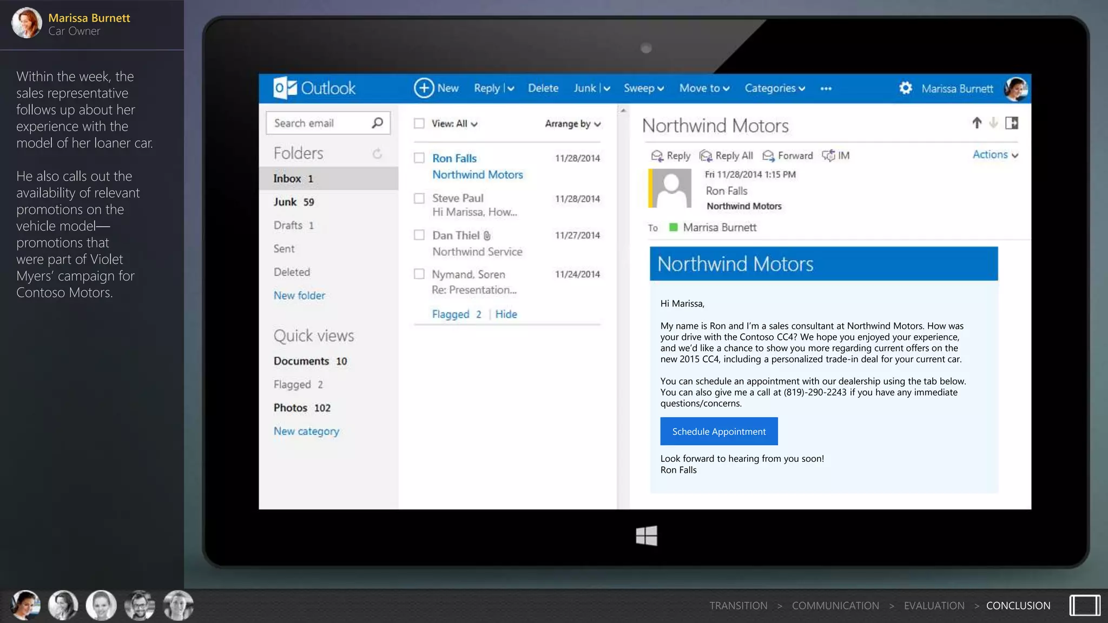Open settings gear icon in Outlook header
The height and width of the screenshot is (623, 1108).
point(905,88)
